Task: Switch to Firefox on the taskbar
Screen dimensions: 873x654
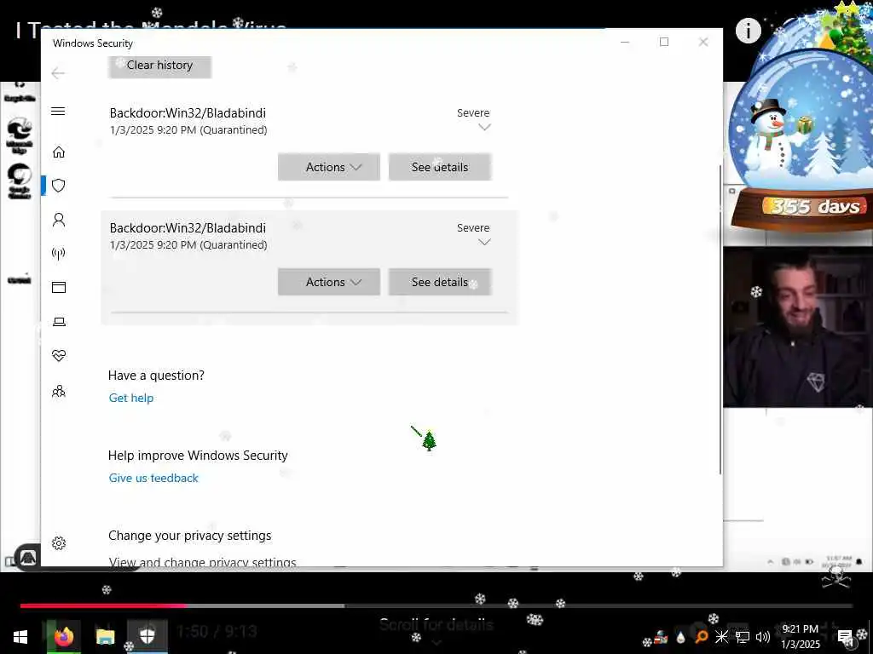Action: click(63, 637)
